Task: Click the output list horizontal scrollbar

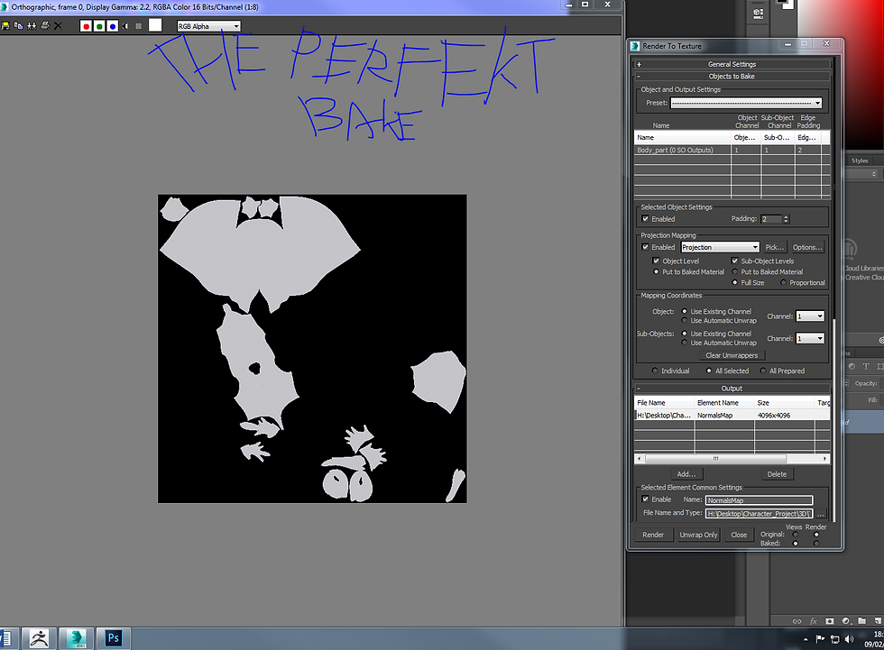Action: (x=732, y=459)
